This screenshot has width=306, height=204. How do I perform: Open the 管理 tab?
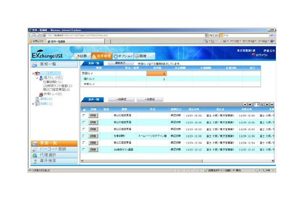(x=144, y=56)
